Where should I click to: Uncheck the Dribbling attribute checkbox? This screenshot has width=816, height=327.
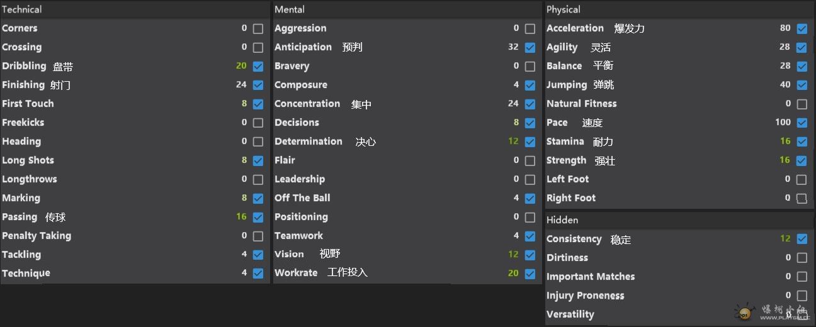click(258, 66)
